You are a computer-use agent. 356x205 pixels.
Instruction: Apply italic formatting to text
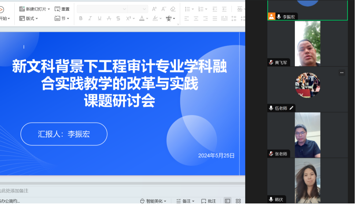coord(90,18)
